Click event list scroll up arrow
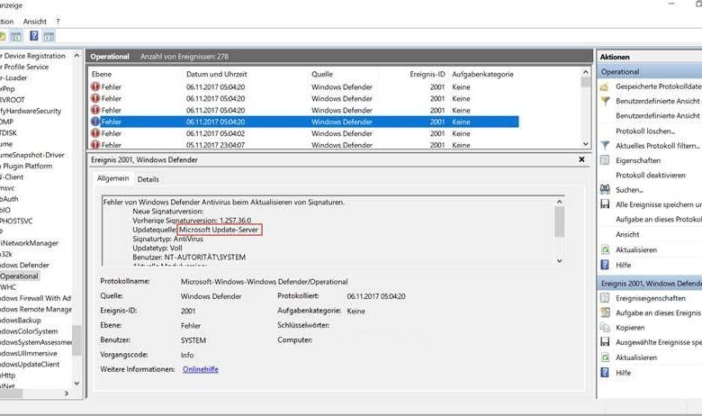This screenshot has height=416, width=702. click(586, 72)
